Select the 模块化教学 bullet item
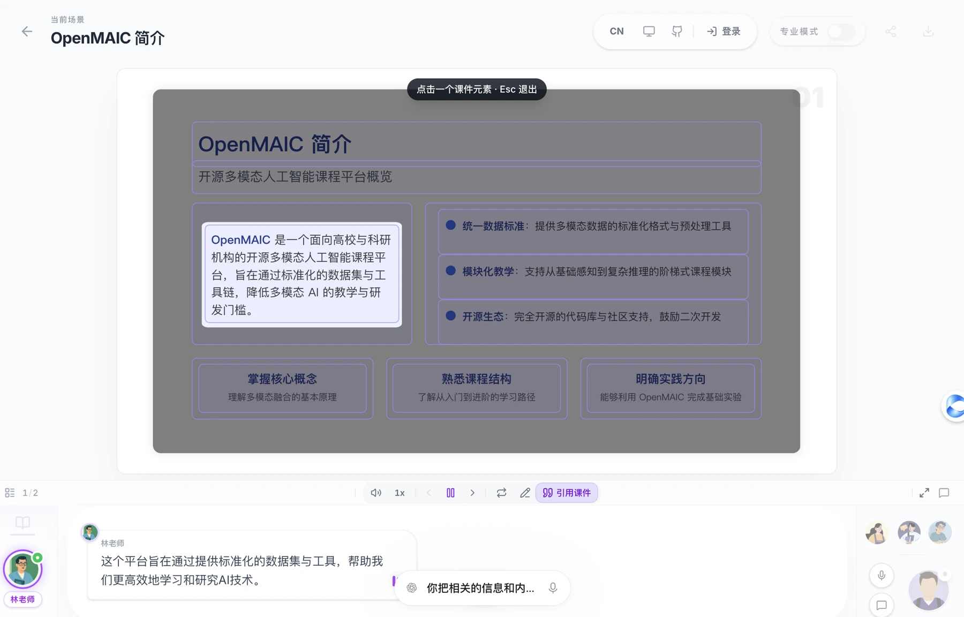The image size is (964, 617). click(593, 277)
